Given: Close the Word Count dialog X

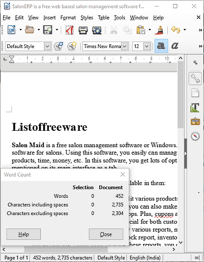Looking at the screenshot, I should coord(123,175).
